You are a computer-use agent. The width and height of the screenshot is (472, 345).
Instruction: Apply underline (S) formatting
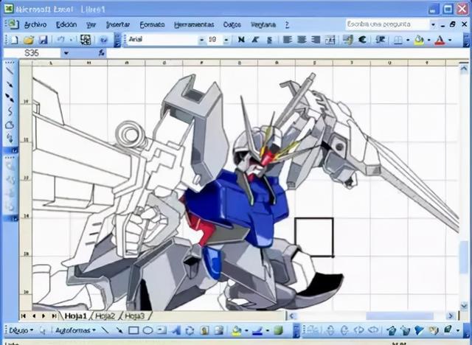coord(270,39)
